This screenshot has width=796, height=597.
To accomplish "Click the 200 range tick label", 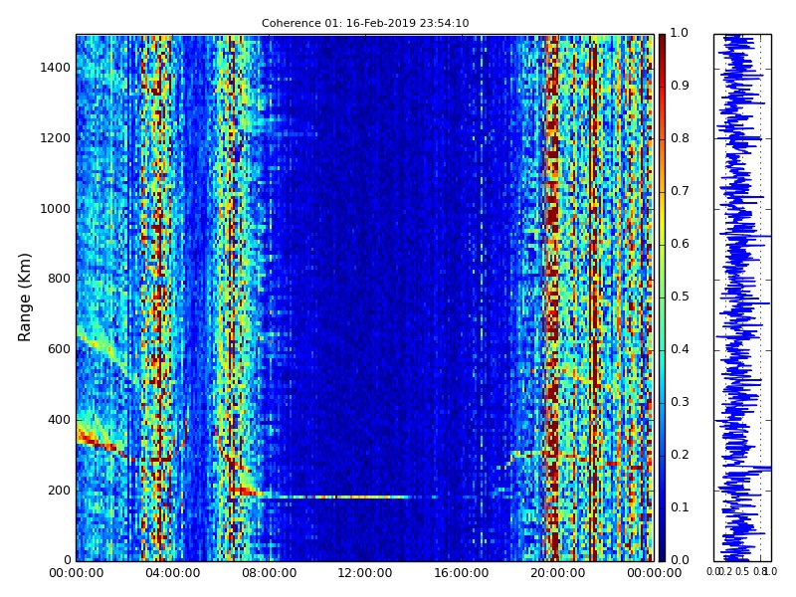I will pos(59,491).
